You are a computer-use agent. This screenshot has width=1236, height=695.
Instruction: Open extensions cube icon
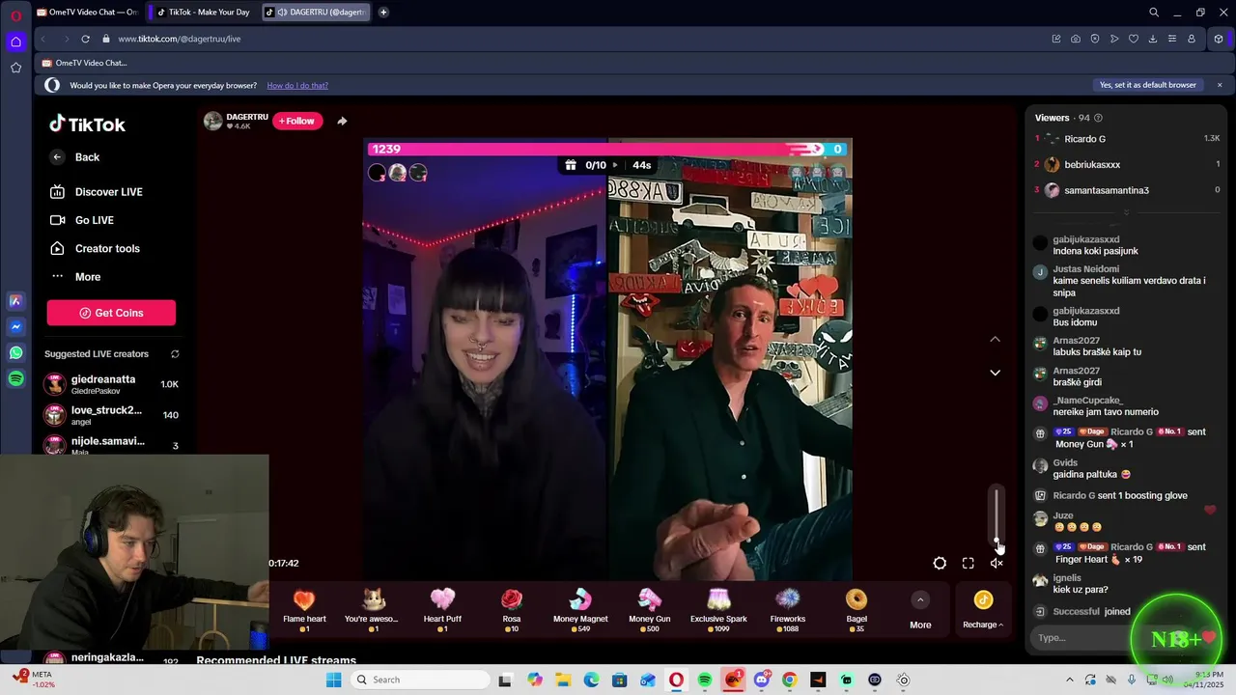coord(1219,39)
